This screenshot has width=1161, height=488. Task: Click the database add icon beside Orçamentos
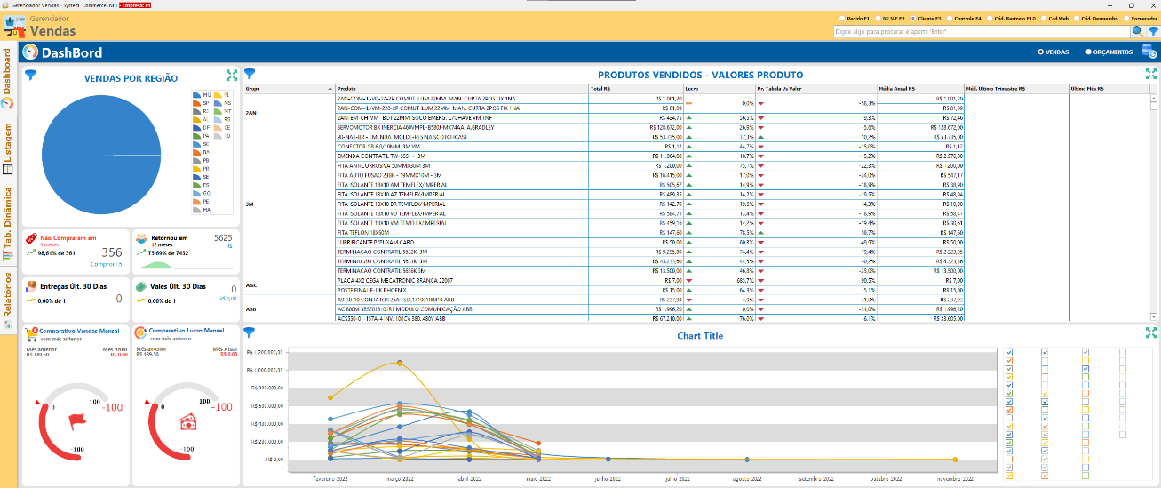(1149, 52)
